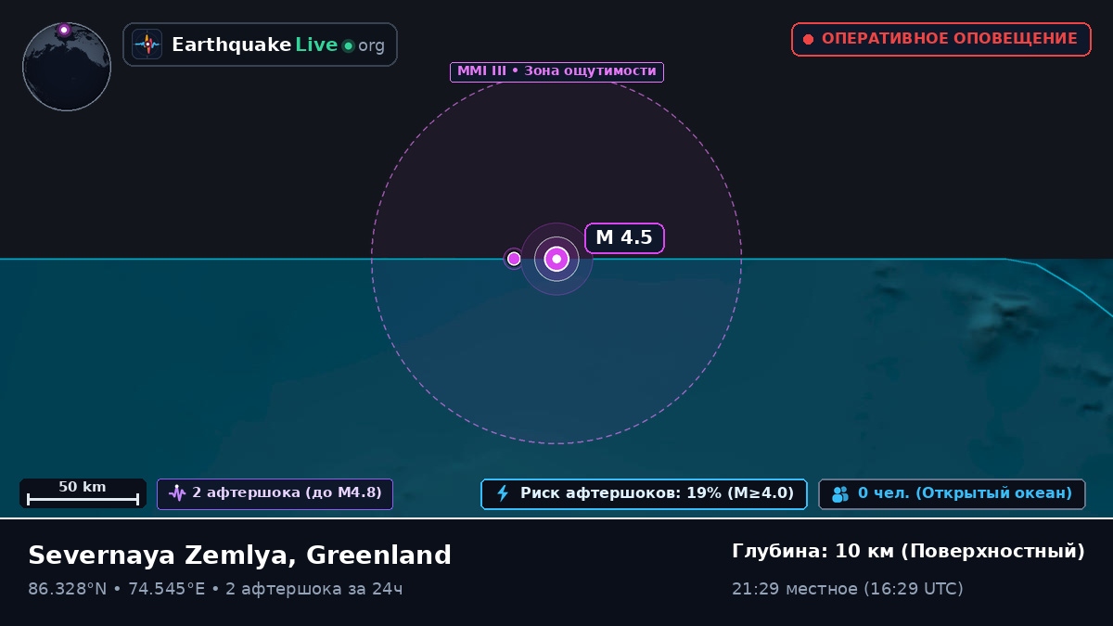Image resolution: width=1113 pixels, height=626 pixels.
Task: Click the population people icon
Action: tap(840, 494)
